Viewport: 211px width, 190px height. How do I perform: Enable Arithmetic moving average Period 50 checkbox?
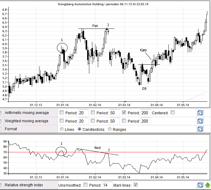[x=93, y=113]
